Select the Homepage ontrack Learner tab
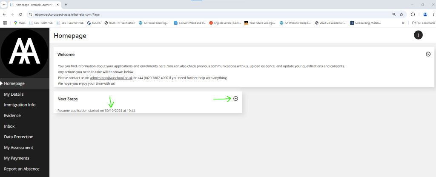 tap(35, 5)
